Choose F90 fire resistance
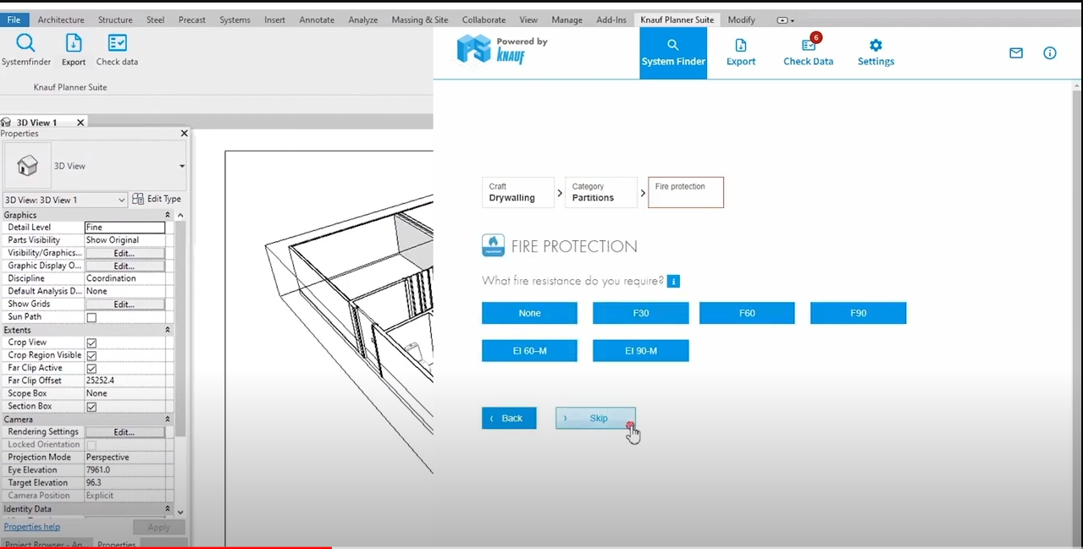Viewport: 1083px width, 549px height. (858, 313)
